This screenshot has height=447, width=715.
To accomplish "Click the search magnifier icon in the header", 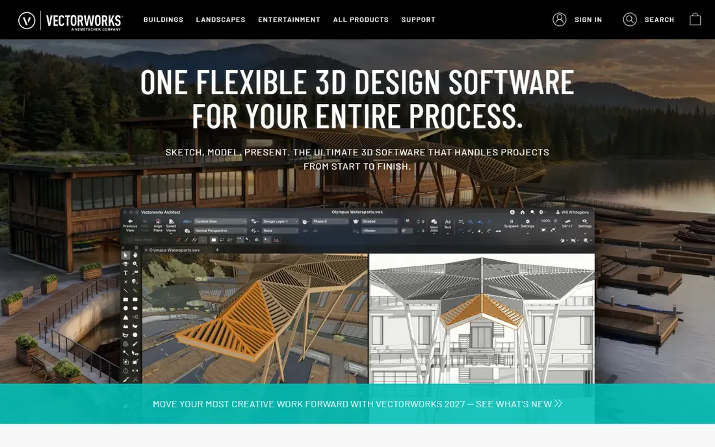I will click(x=630, y=19).
